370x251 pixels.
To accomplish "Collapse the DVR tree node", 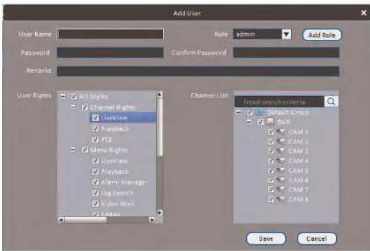I will (x=249, y=122).
